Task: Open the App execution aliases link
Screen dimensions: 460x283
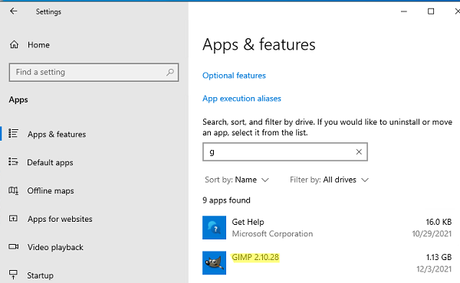Action: click(242, 99)
